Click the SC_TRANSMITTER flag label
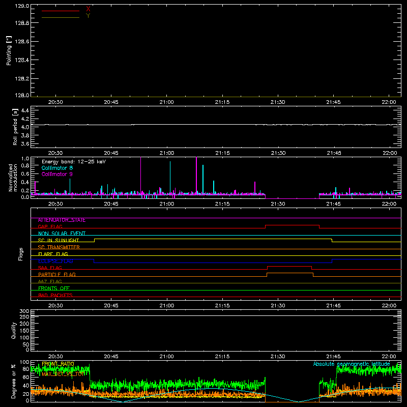Viewport: 407px width, 407px height. 59,247
